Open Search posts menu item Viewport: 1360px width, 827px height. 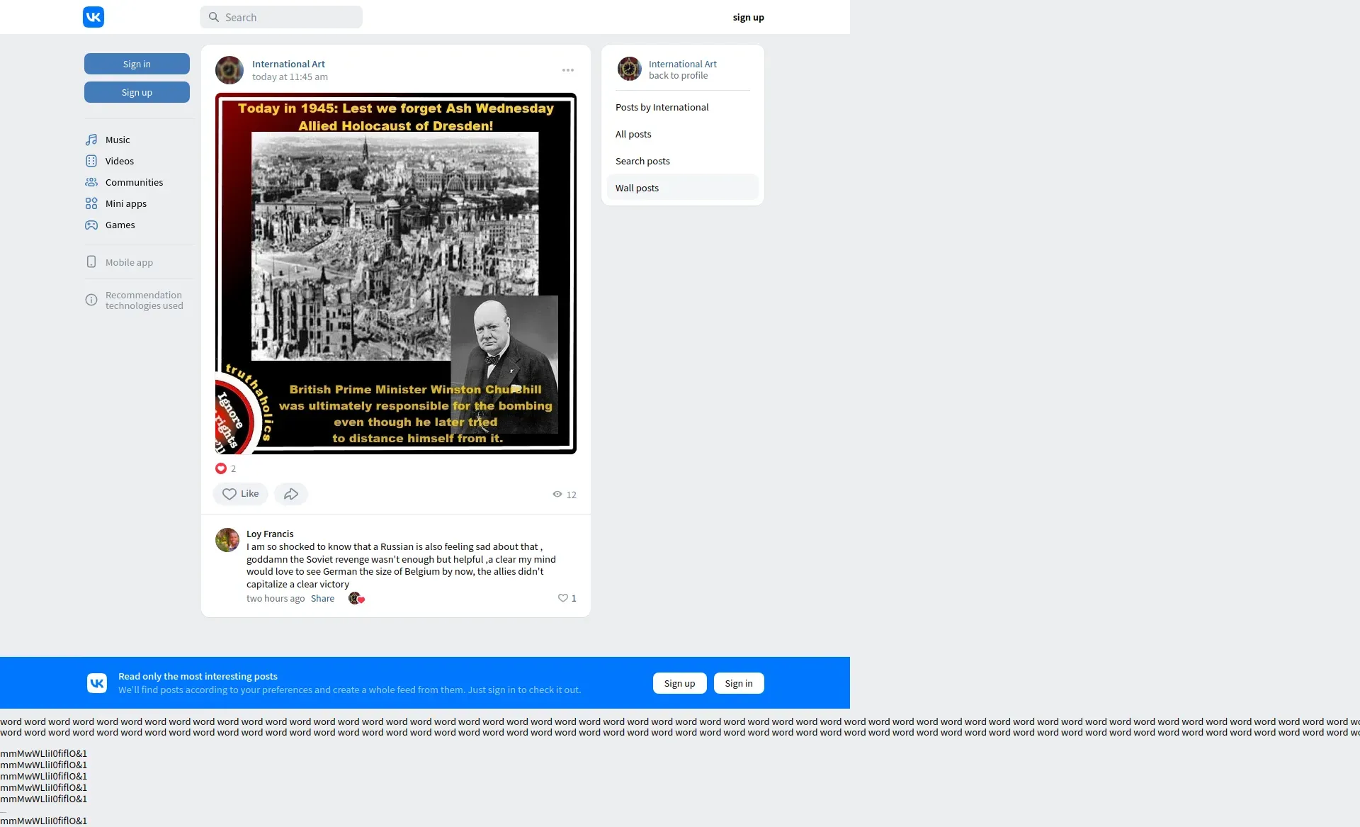click(x=642, y=161)
